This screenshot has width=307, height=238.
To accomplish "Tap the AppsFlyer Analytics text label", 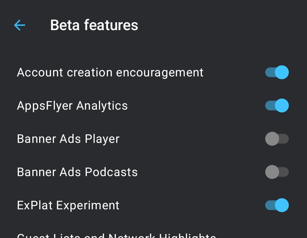I will pos(72,106).
